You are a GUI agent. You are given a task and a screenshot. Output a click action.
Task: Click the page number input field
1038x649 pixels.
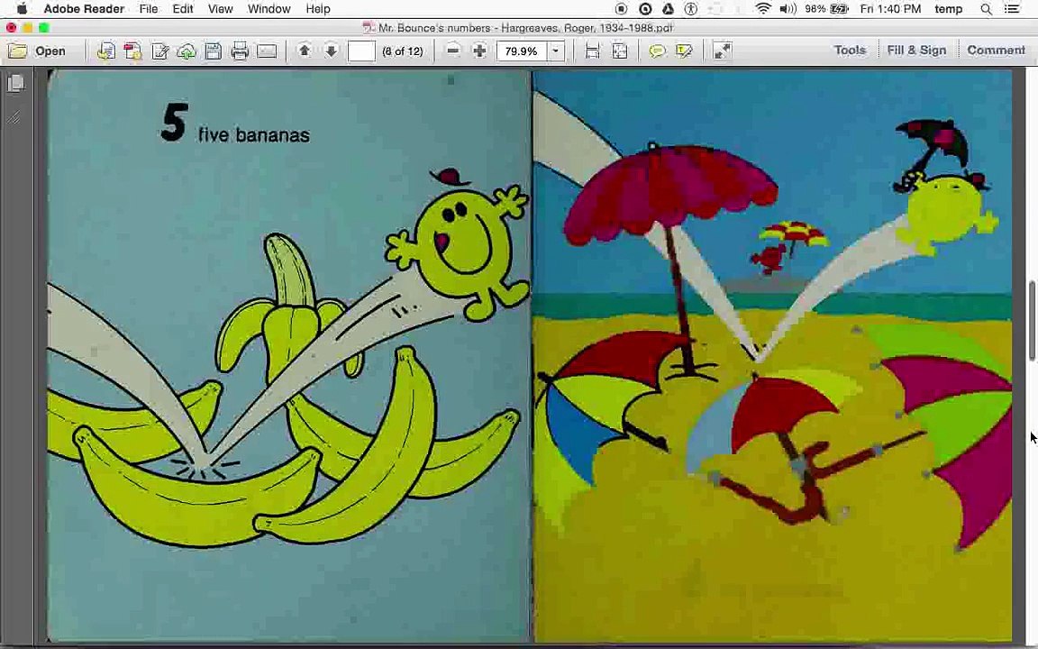[361, 51]
